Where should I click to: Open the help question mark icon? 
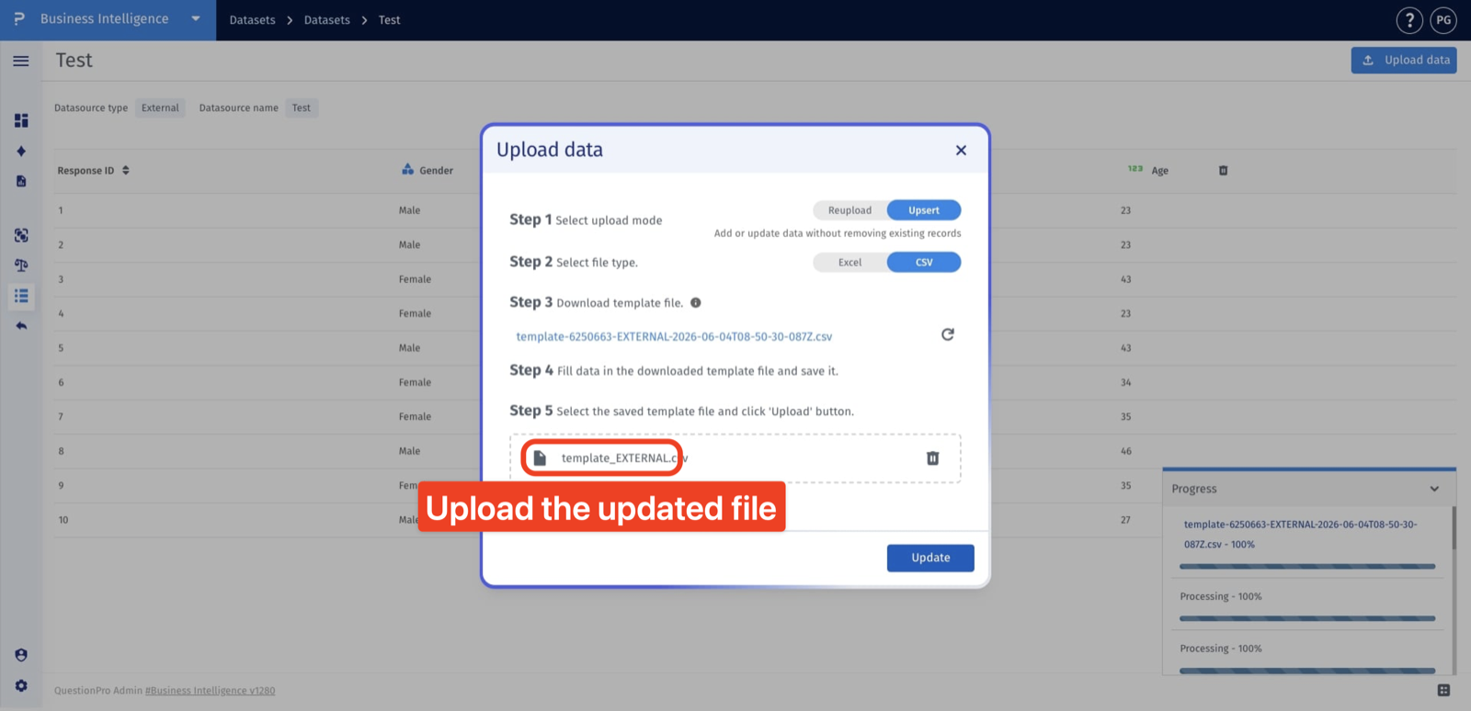coord(1409,20)
